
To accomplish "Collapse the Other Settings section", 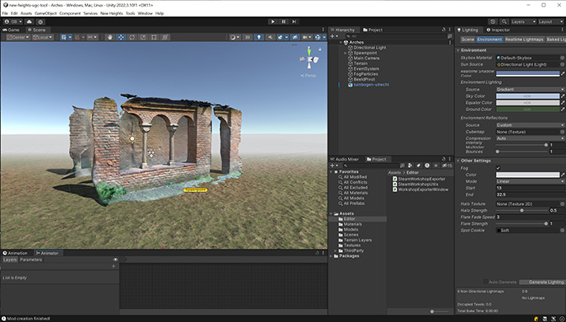I will point(458,161).
